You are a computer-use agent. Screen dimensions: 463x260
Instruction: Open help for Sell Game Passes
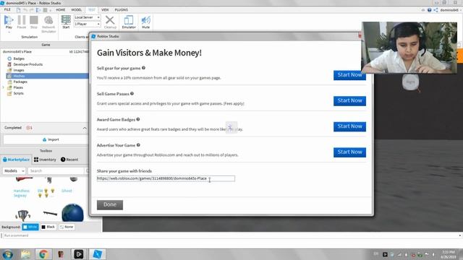click(132, 93)
